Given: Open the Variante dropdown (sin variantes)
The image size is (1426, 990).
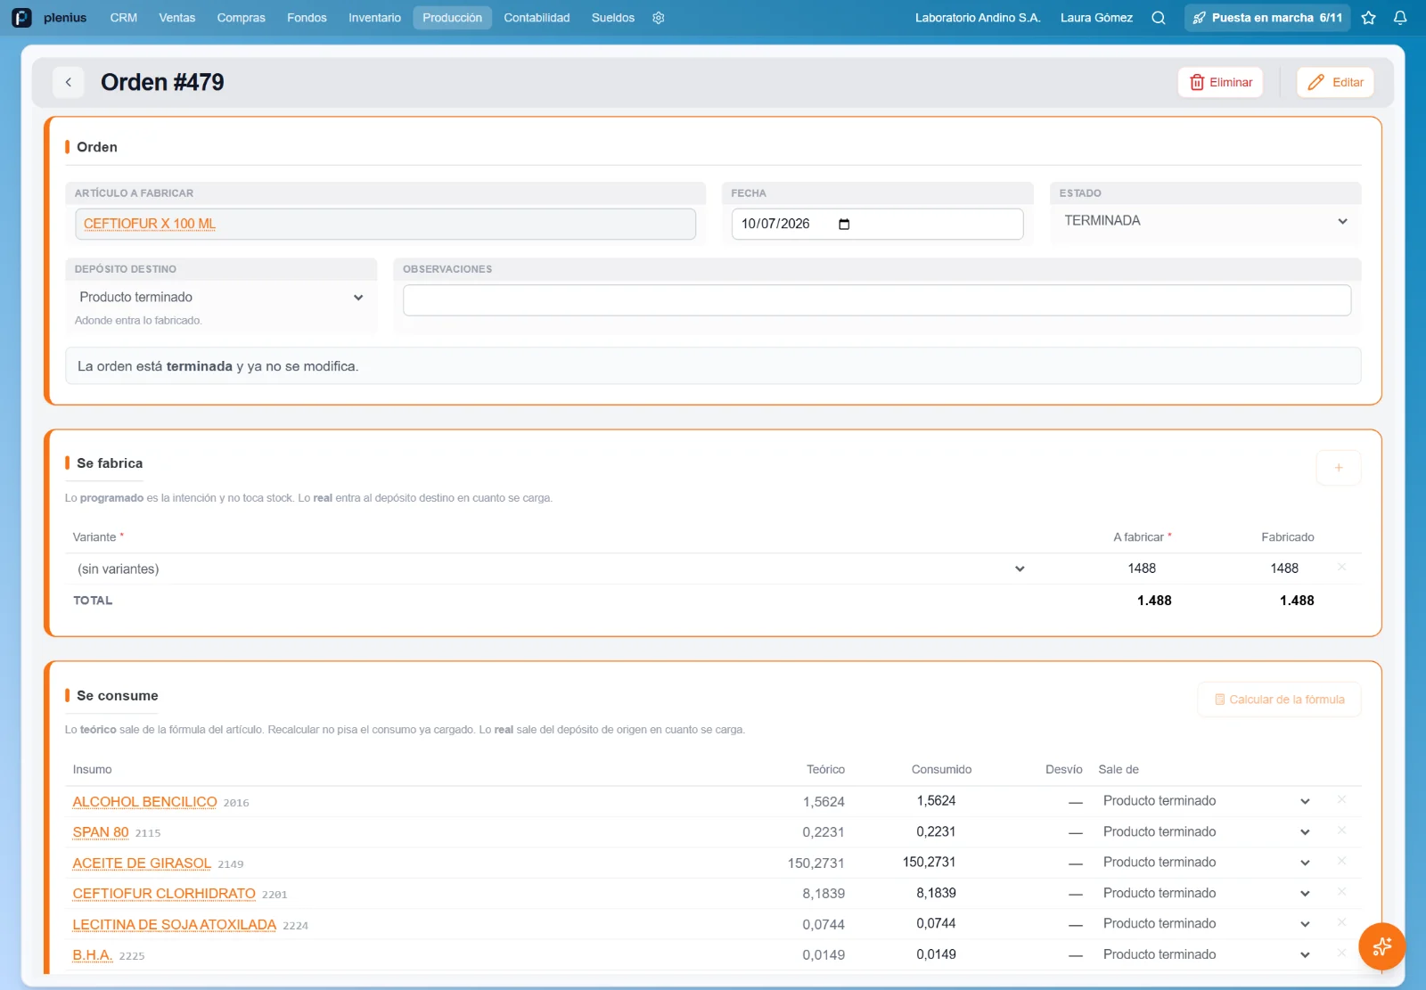Looking at the screenshot, I should [x=550, y=569].
